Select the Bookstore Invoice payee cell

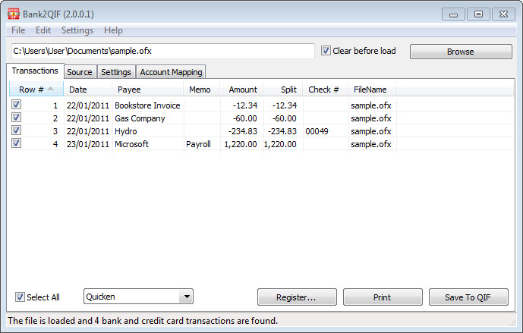(147, 105)
